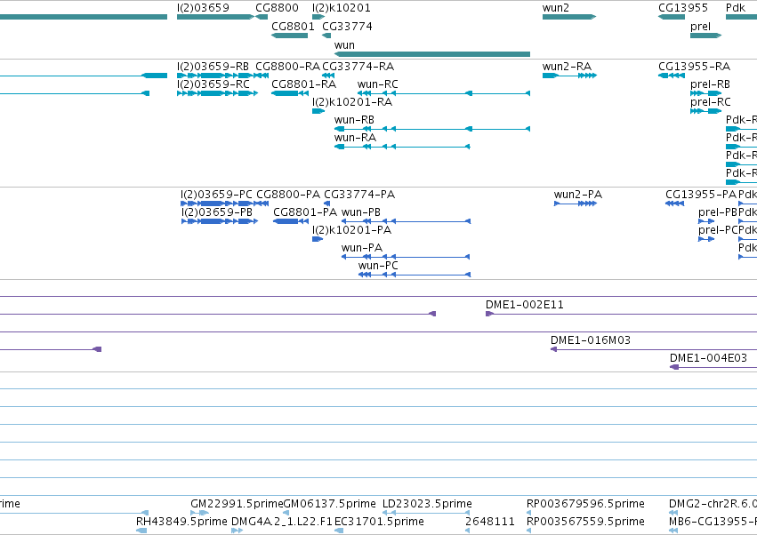757x535 pixels.
Task: Select the l(2)03659 gene label
Action: tap(203, 8)
